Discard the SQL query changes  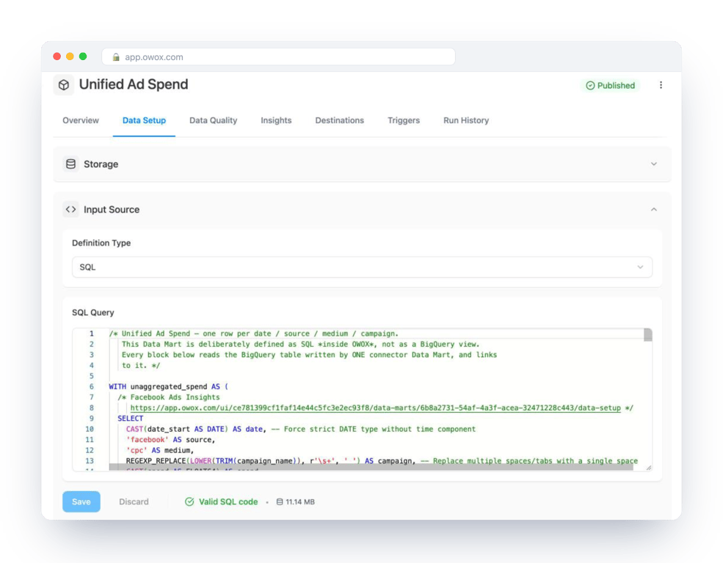point(134,501)
